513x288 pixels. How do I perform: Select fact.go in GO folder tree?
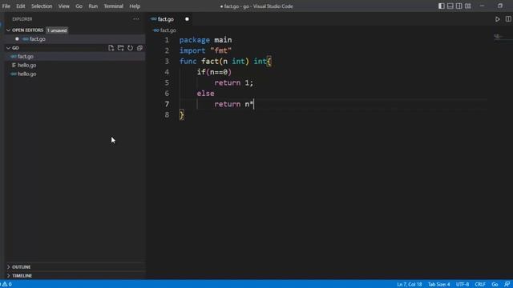tap(75, 57)
